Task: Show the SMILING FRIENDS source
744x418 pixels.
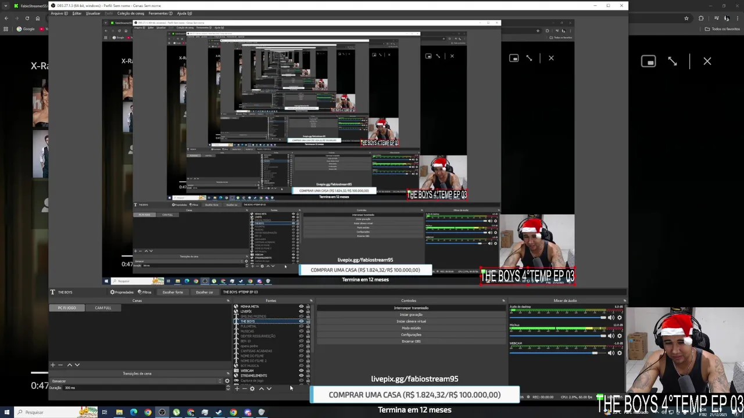Action: tap(301, 316)
